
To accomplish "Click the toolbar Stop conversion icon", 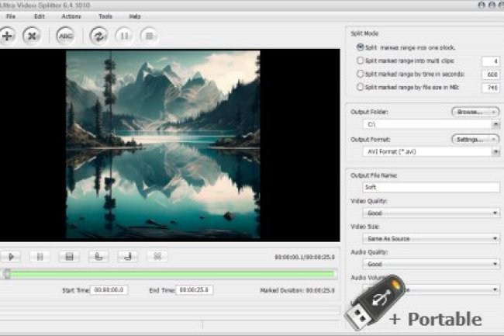I will (x=149, y=36).
